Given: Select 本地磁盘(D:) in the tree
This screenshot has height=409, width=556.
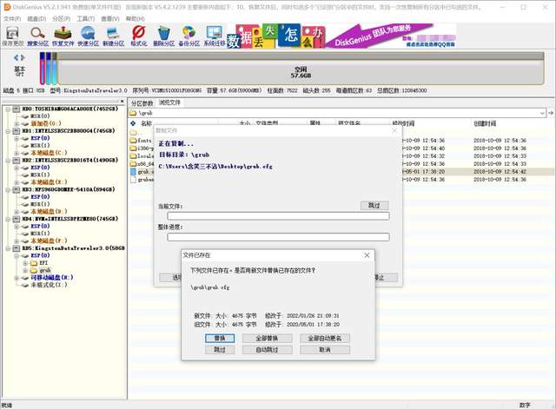Looking at the screenshot, I should click(49, 212).
